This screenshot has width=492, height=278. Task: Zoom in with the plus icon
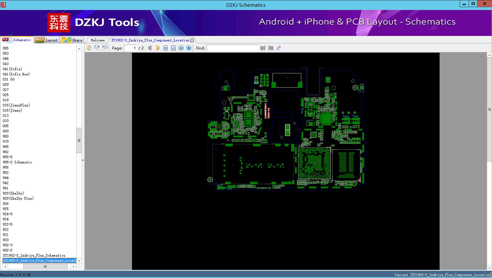tap(189, 48)
